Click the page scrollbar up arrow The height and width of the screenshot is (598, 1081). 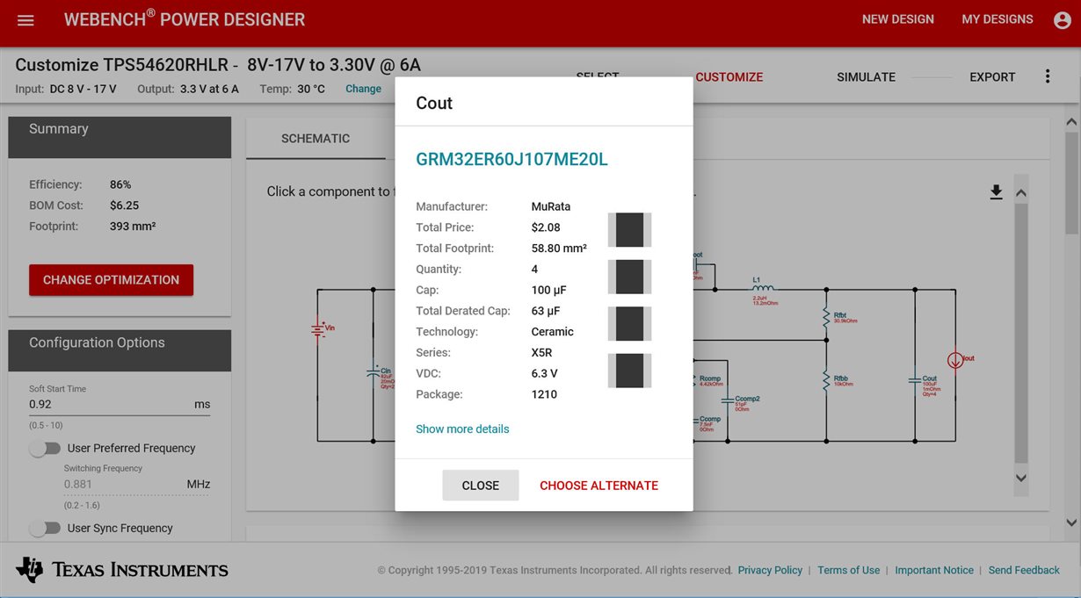coord(1071,122)
